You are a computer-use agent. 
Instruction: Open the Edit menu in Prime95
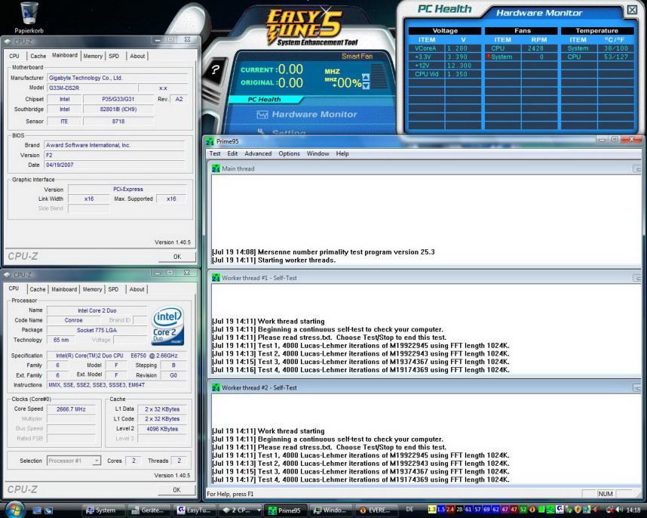(232, 154)
